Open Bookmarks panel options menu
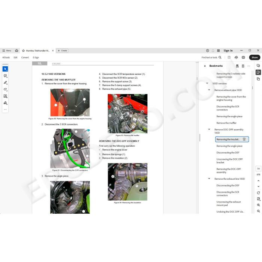The image size is (262, 262). pos(249,66)
